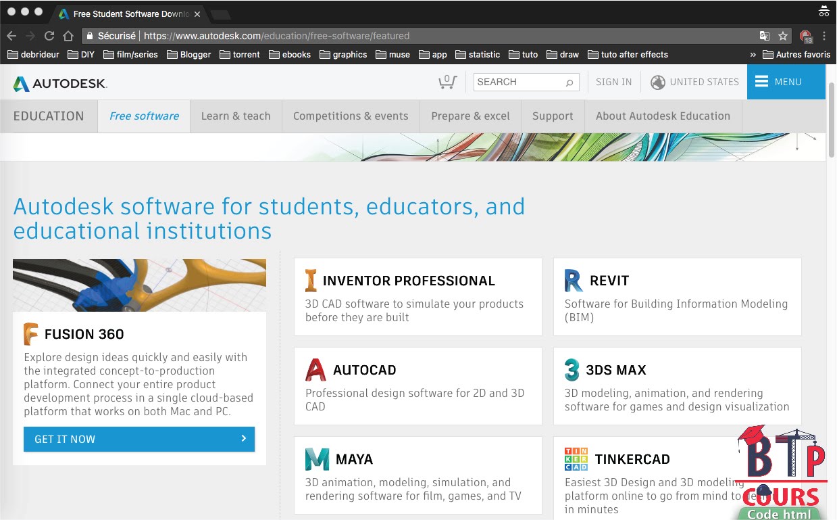
Task: Click the SIGN IN link
Action: 613,82
